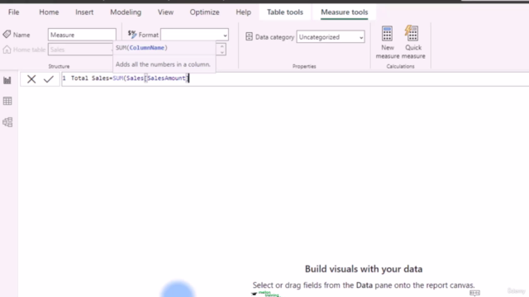Open the Data category dropdown
The image size is (529, 297).
coord(331,37)
